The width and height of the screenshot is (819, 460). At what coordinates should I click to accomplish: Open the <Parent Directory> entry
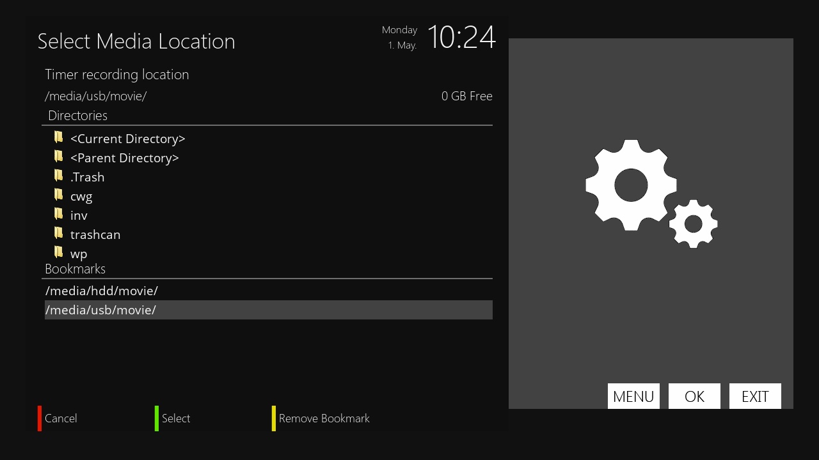tap(124, 158)
